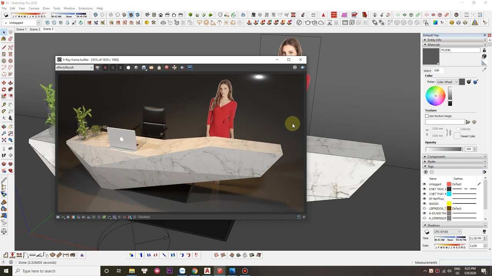Click the material name field FLOOR

coord(460,50)
